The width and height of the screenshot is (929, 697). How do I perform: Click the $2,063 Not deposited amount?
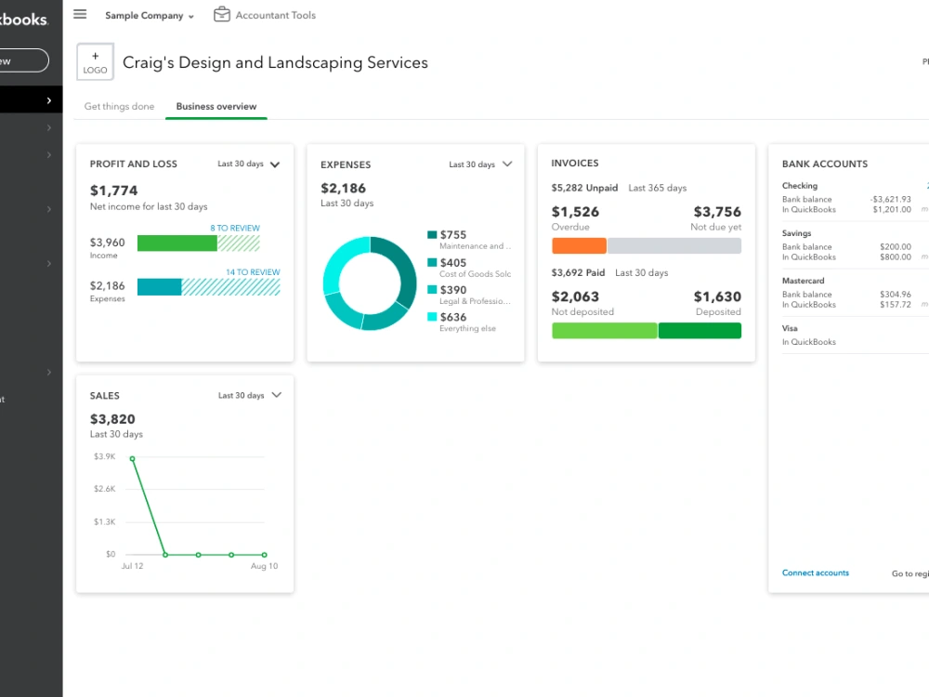pyautogui.click(x=575, y=297)
